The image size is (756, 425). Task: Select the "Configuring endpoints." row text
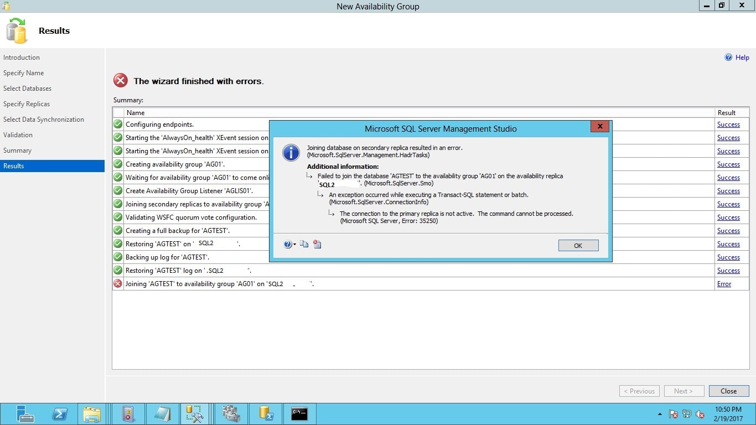tap(159, 125)
